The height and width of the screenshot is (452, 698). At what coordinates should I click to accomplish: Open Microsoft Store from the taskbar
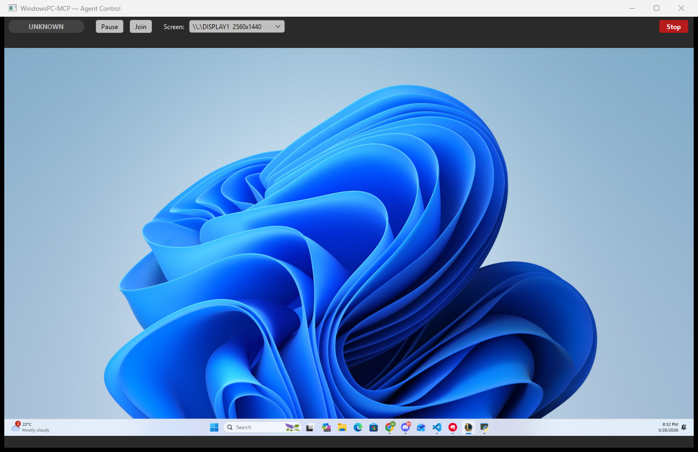tap(373, 427)
